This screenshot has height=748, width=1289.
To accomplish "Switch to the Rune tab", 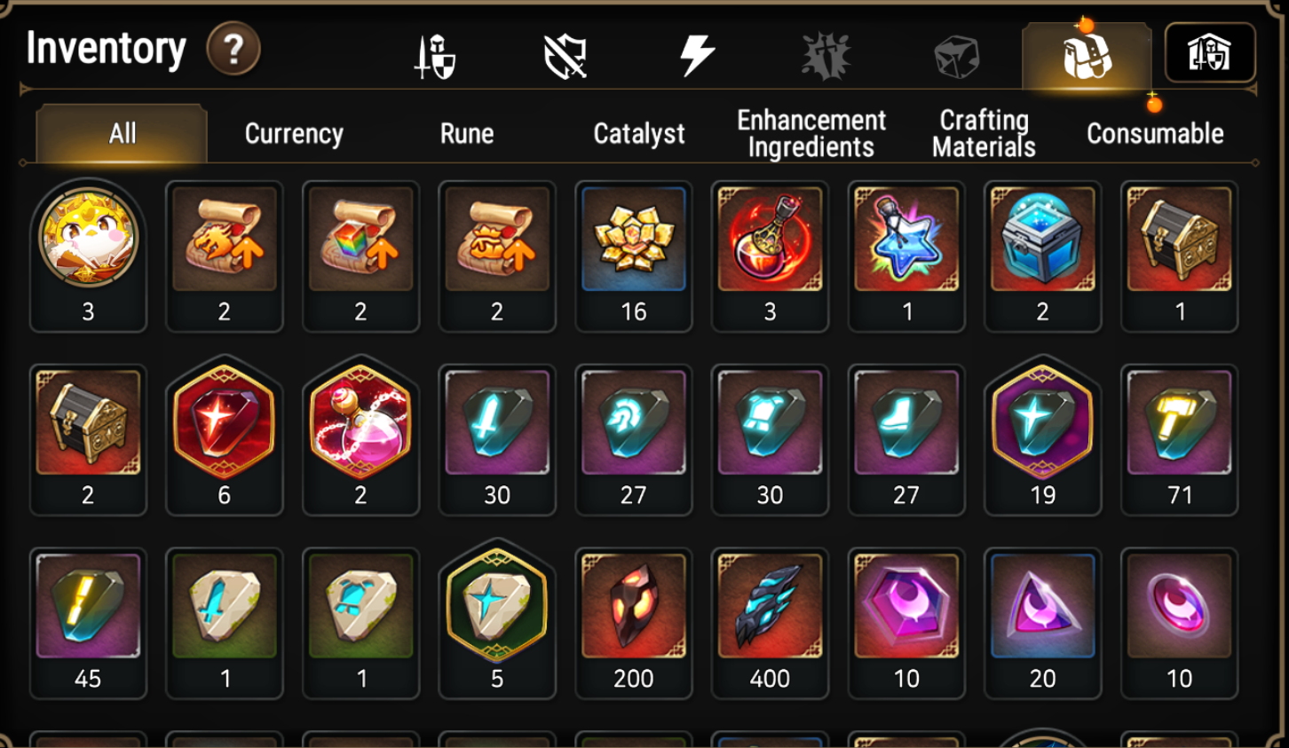I will pyautogui.click(x=467, y=133).
